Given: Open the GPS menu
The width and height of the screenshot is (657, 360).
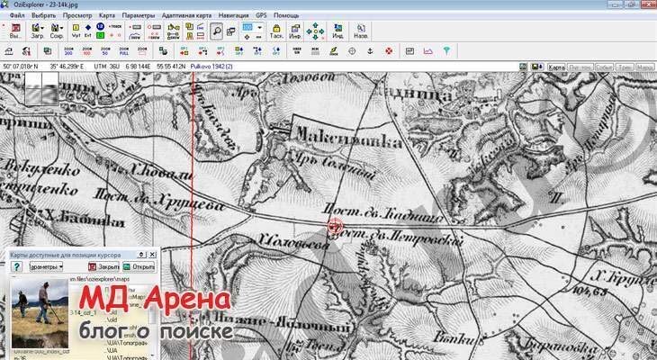Looking at the screenshot, I should coord(261,15).
